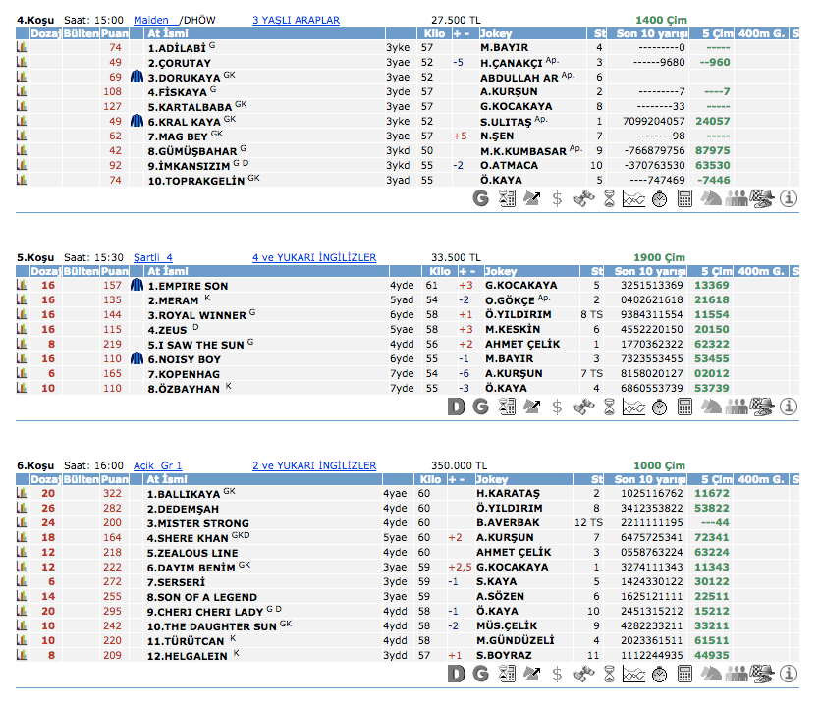Screen dimensions: 820x707
Task: Click the Puan column header in race 6
Action: (x=115, y=479)
